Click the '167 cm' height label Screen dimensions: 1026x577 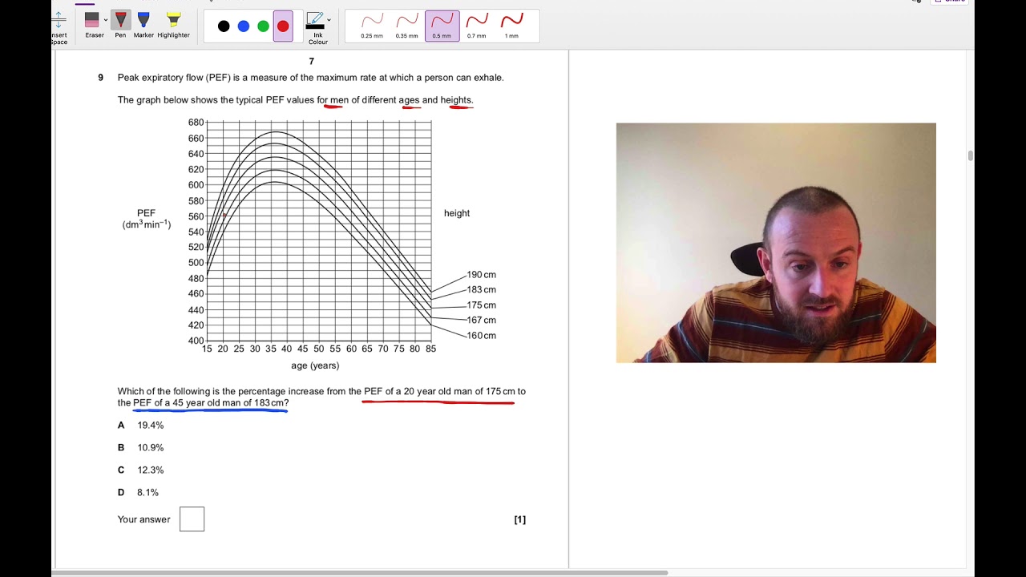click(x=482, y=321)
